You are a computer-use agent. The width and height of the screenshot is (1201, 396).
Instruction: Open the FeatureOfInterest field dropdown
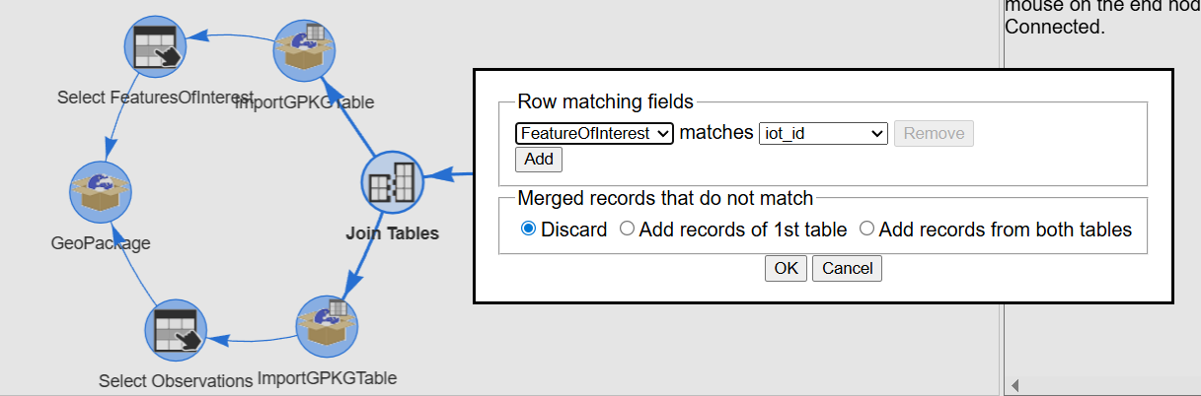click(594, 133)
